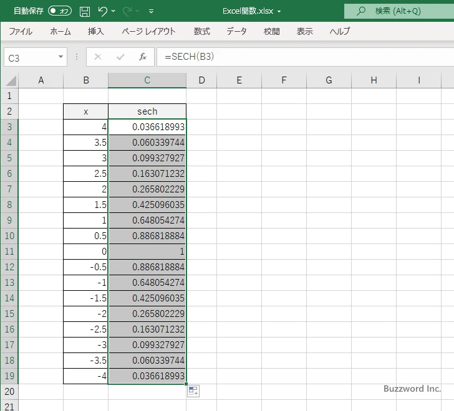This screenshot has height=411, width=454.
Task: Click cell C4 with 0.060339744
Action: [147, 143]
